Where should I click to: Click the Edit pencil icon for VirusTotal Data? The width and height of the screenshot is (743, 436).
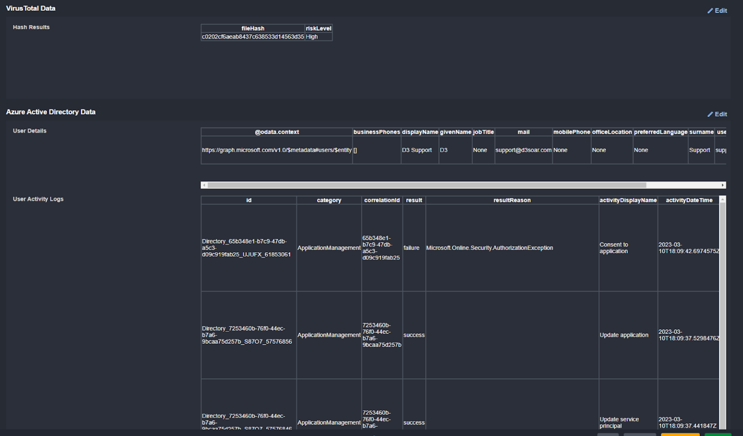pyautogui.click(x=710, y=10)
